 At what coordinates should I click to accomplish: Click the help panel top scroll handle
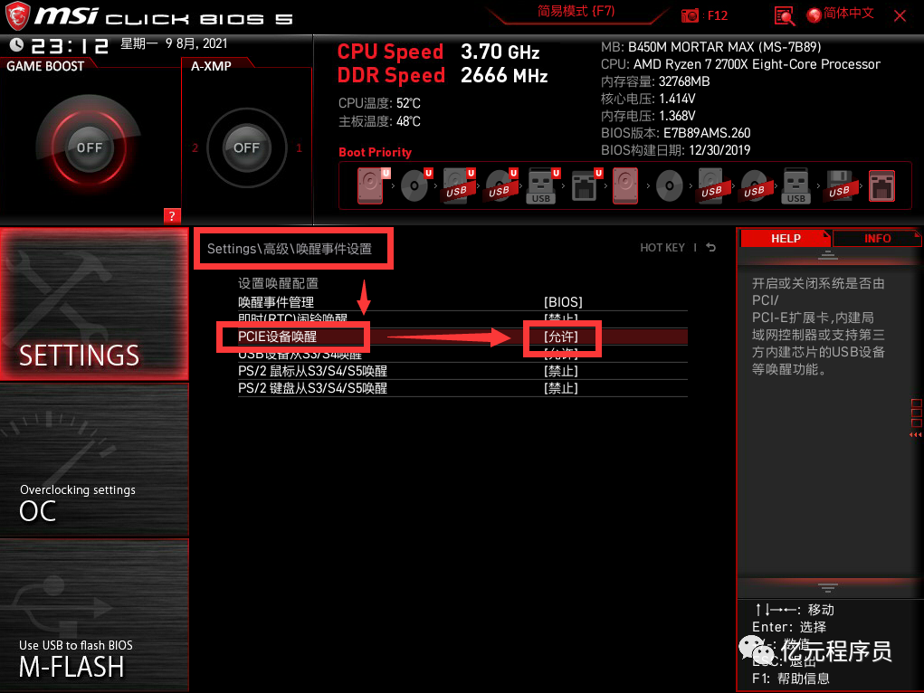pyautogui.click(x=827, y=255)
